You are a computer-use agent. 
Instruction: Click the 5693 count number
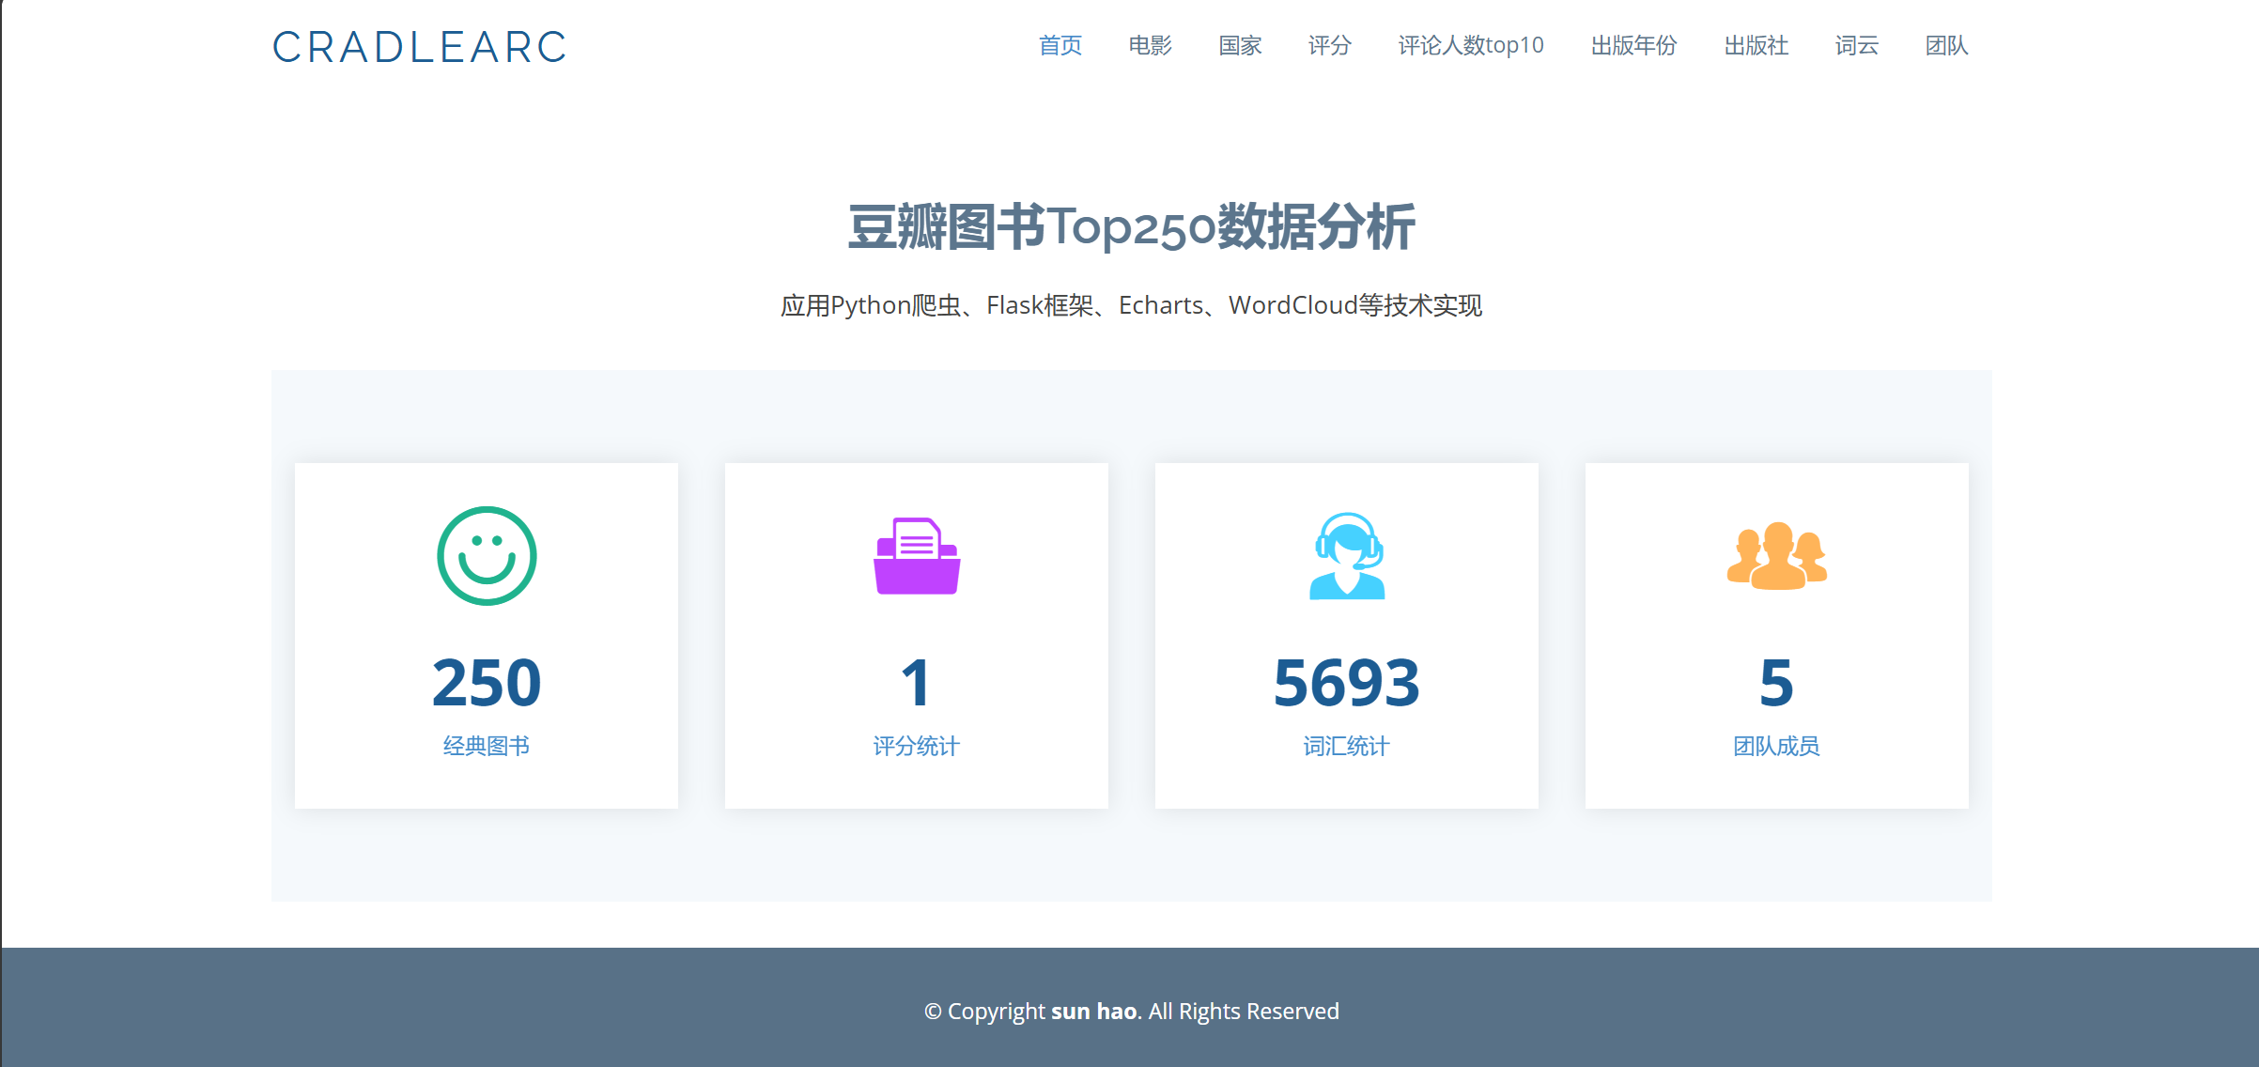click(x=1347, y=683)
